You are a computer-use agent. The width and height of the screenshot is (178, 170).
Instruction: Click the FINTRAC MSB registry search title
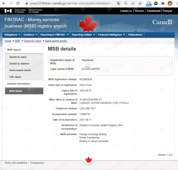(x=36, y=23)
